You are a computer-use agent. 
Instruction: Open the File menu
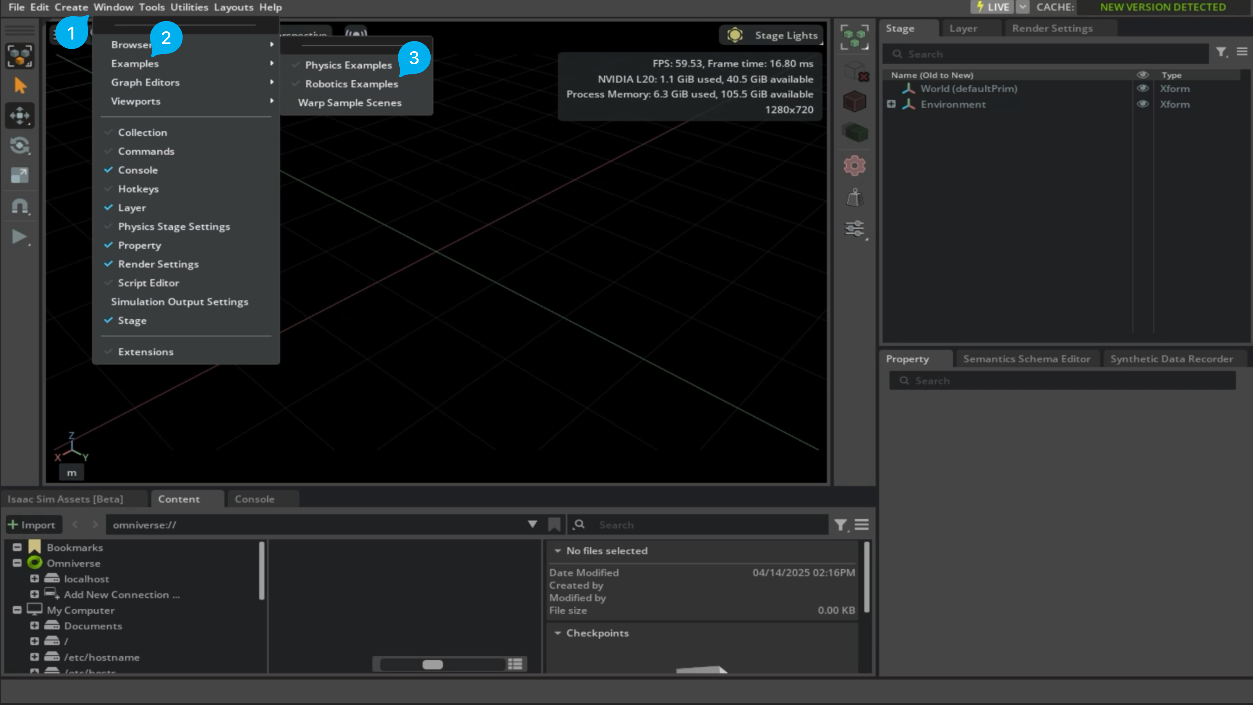coord(16,7)
